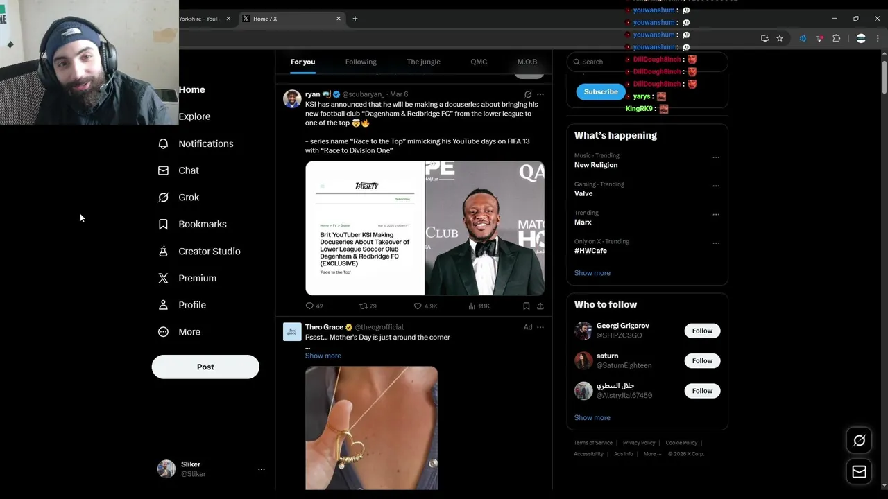Click the search magnifier icon
Image resolution: width=888 pixels, height=499 pixels.
pyautogui.click(x=577, y=62)
